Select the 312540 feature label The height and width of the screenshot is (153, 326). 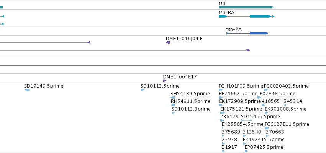click(x=252, y=132)
